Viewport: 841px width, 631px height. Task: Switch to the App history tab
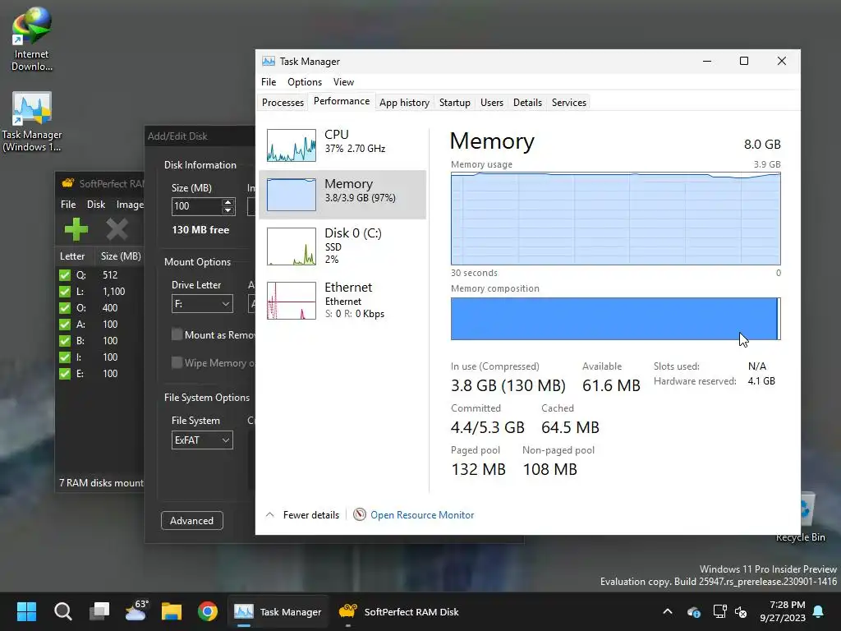[404, 103]
